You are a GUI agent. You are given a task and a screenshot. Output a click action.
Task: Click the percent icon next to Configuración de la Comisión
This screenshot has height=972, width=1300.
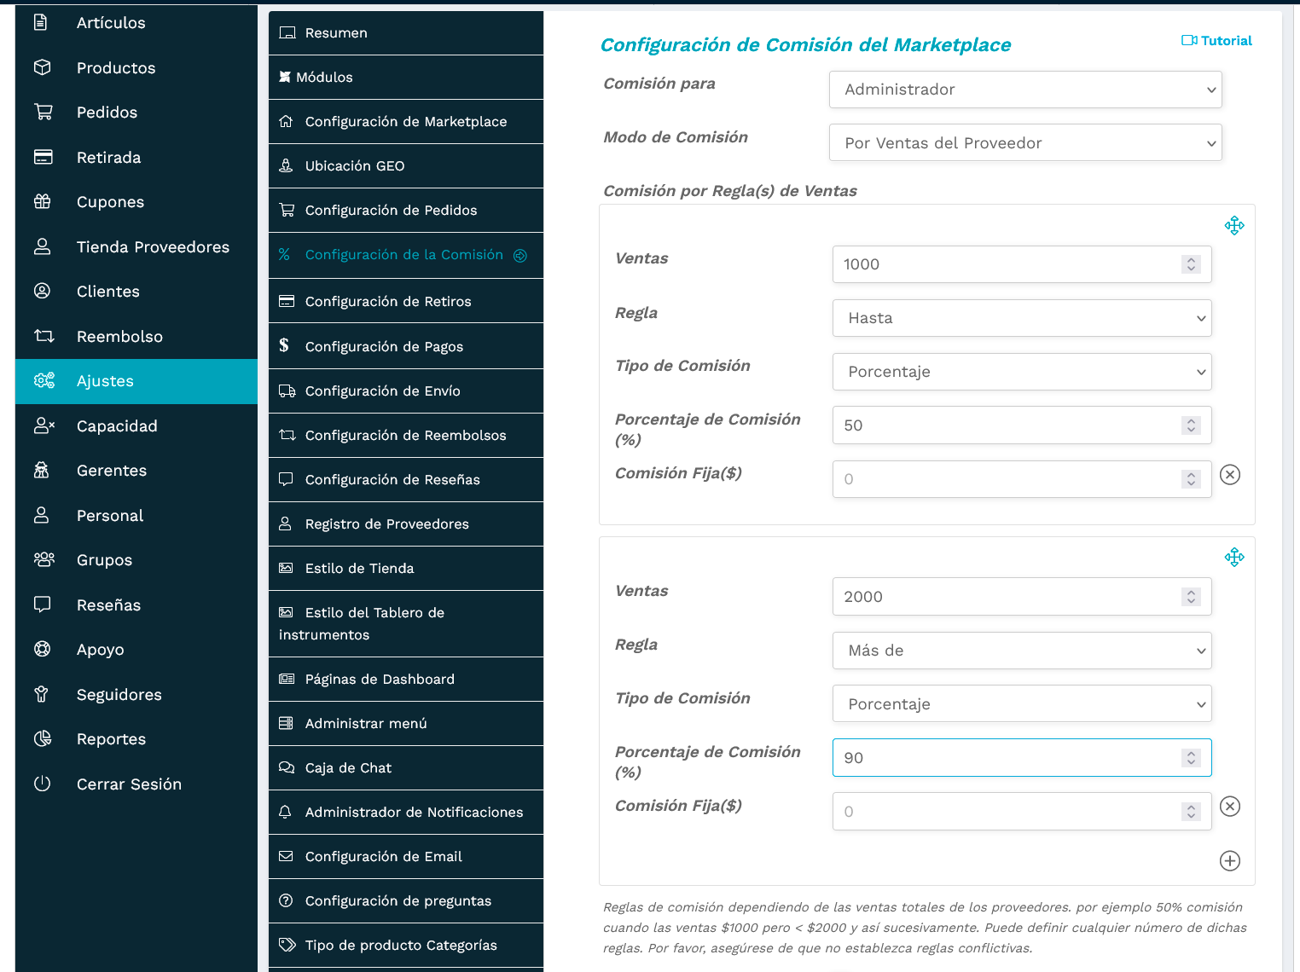click(287, 254)
